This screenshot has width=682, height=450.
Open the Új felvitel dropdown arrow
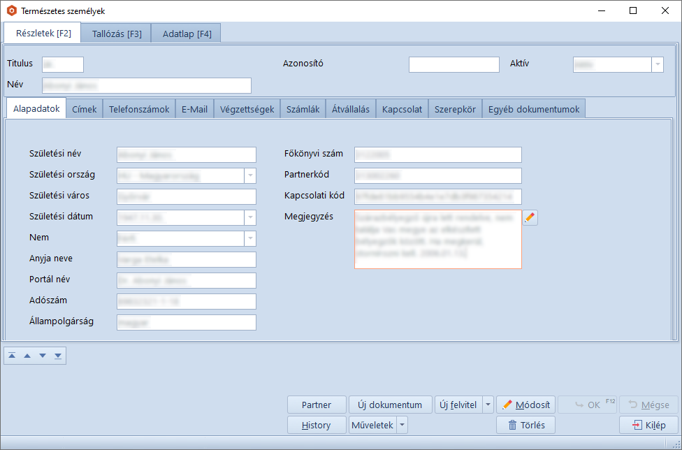488,405
